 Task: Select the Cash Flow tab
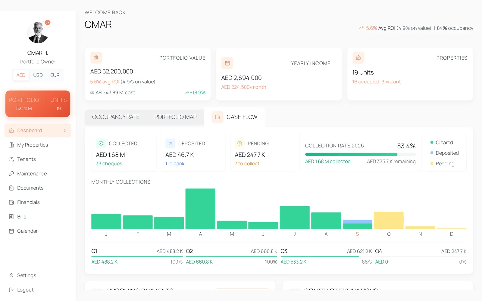234,117
